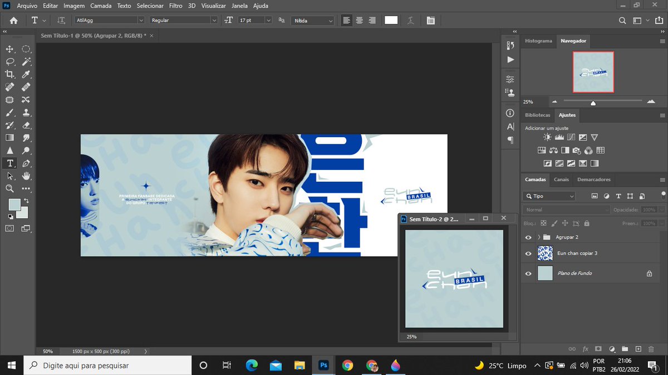Image resolution: width=668 pixels, height=375 pixels.
Task: Filter layers by adjustment layers
Action: click(x=606, y=196)
